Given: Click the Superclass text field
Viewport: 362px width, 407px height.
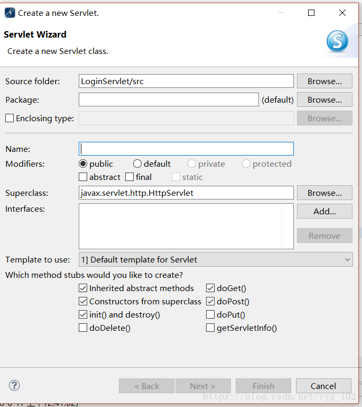Looking at the screenshot, I should [186, 193].
